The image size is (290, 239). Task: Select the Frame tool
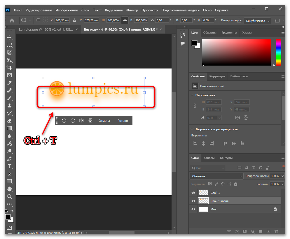pos(9,75)
